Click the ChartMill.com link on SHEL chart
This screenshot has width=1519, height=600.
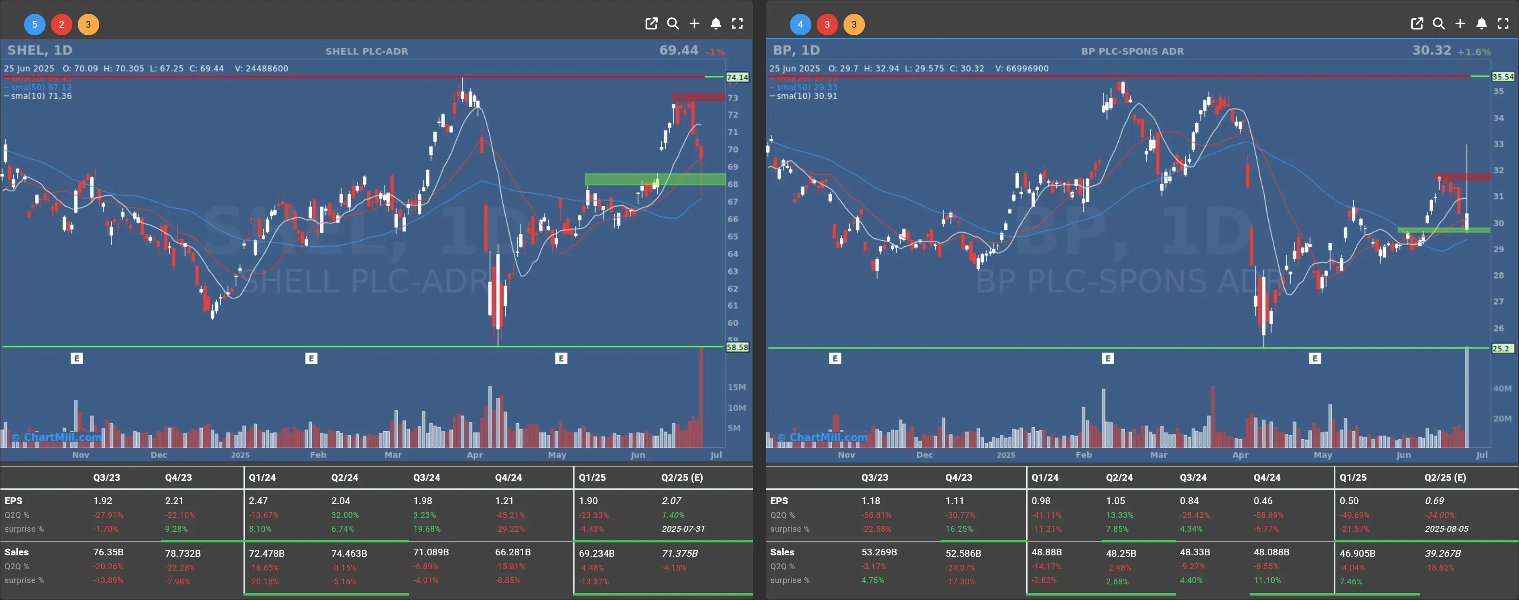pyautogui.click(x=57, y=437)
